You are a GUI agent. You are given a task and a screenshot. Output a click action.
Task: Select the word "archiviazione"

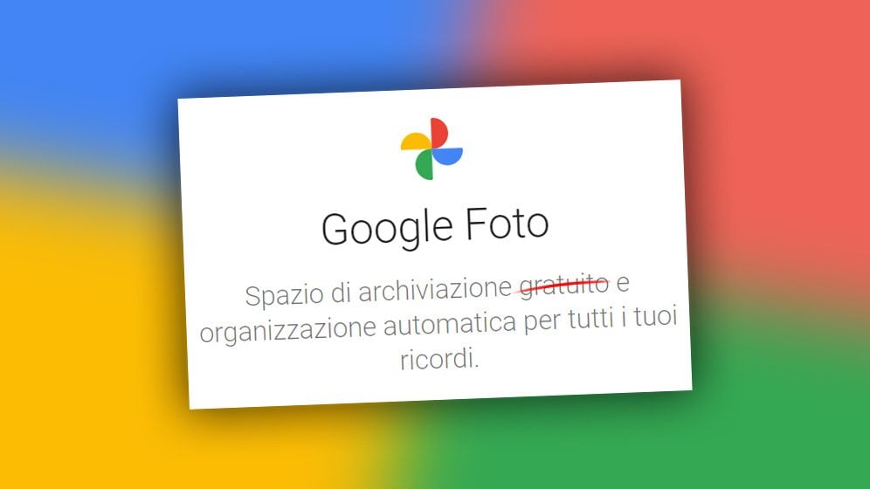(435, 290)
